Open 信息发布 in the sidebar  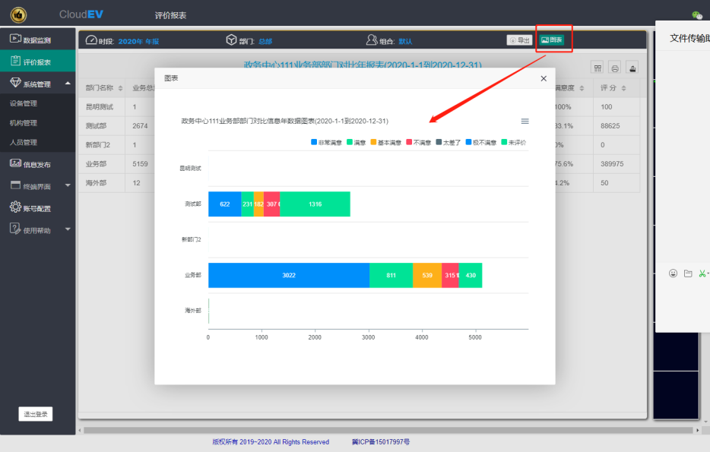point(37,164)
